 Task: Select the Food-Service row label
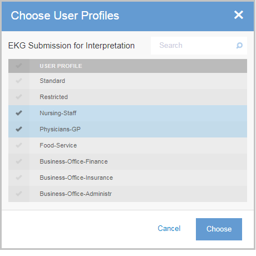pos(58,145)
